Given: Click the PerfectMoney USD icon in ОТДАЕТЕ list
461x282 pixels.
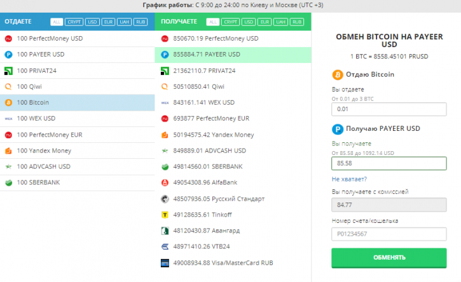Looking at the screenshot, I should click(x=8, y=39).
